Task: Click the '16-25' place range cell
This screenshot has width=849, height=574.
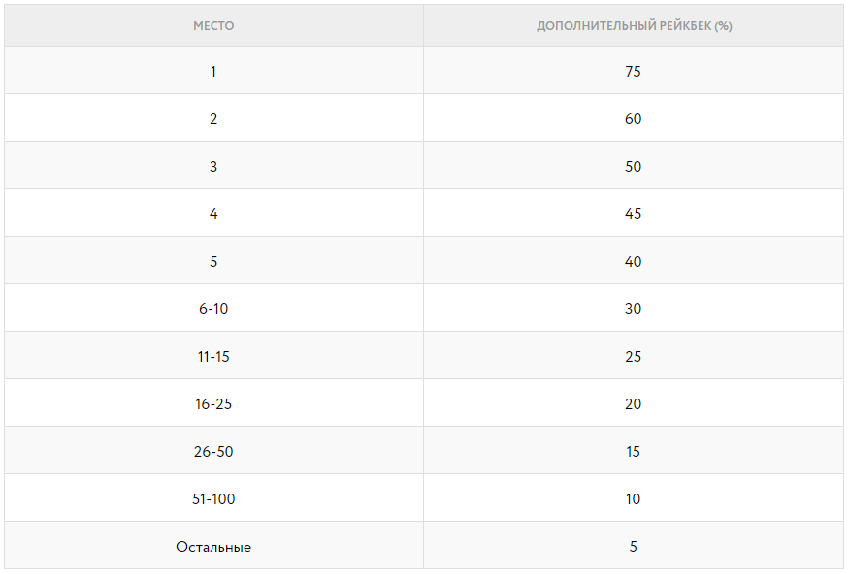Action: [x=213, y=404]
